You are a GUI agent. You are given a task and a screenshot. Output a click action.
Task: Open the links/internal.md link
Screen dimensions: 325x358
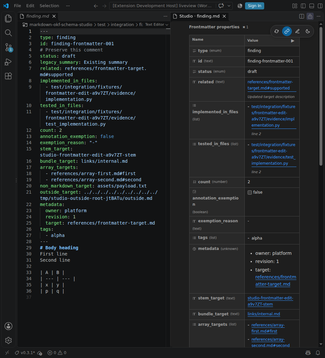[x=264, y=314]
